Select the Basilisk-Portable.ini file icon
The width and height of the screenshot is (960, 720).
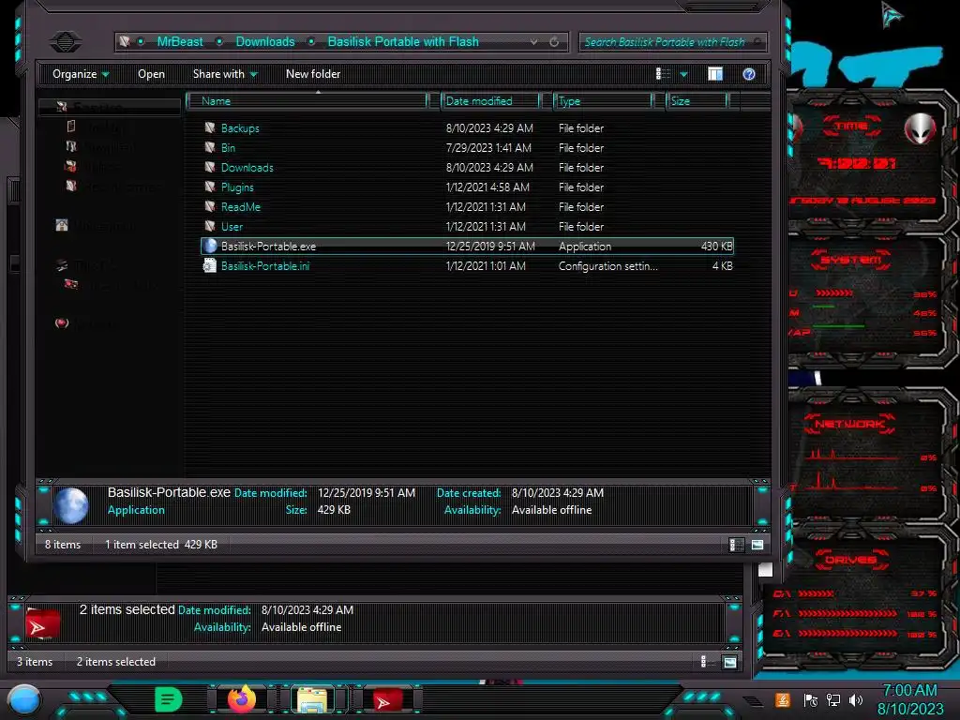coord(210,265)
